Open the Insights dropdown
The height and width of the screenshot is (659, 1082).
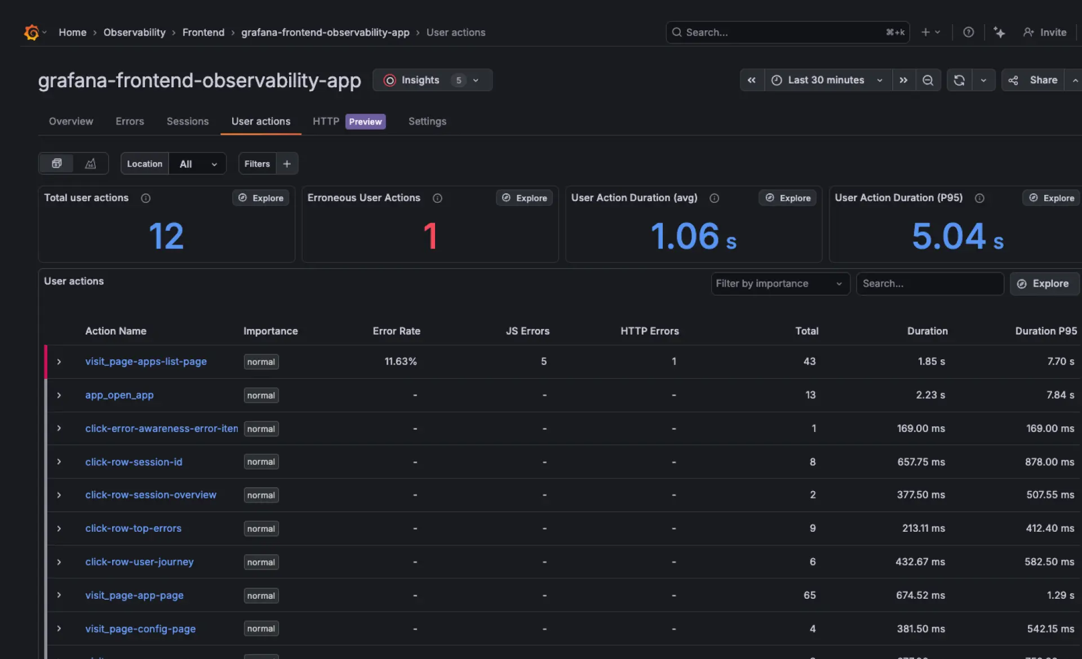click(x=432, y=80)
